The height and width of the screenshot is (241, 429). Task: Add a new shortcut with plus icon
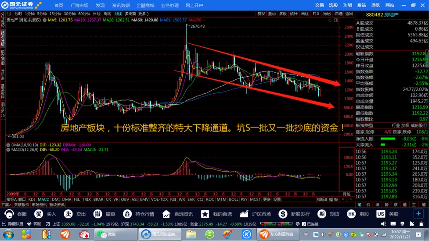click(x=418, y=214)
